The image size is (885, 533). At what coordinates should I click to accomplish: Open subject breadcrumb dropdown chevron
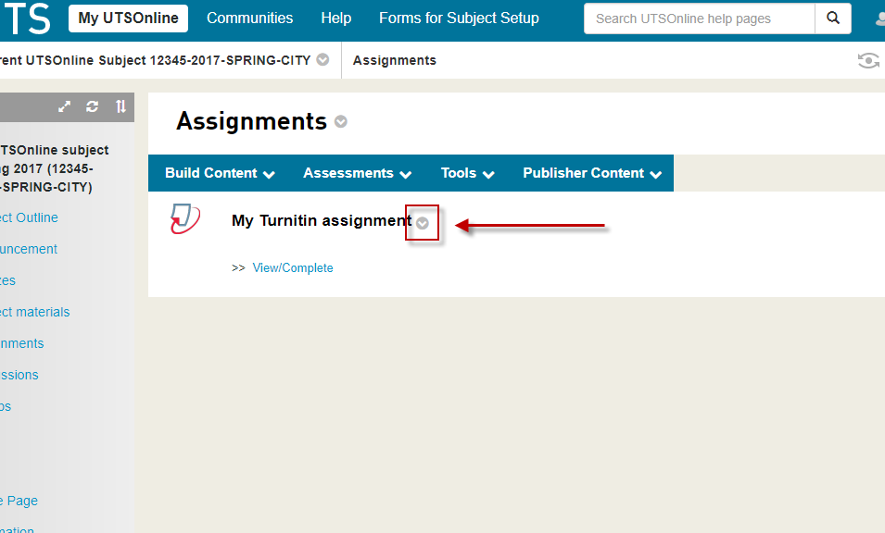pos(322,60)
